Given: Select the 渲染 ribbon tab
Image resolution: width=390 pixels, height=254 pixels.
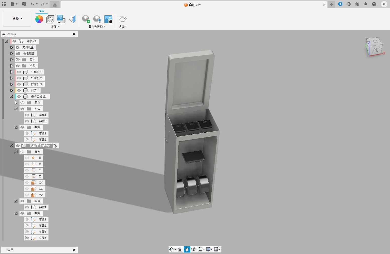Looking at the screenshot, I should click(x=41, y=11).
